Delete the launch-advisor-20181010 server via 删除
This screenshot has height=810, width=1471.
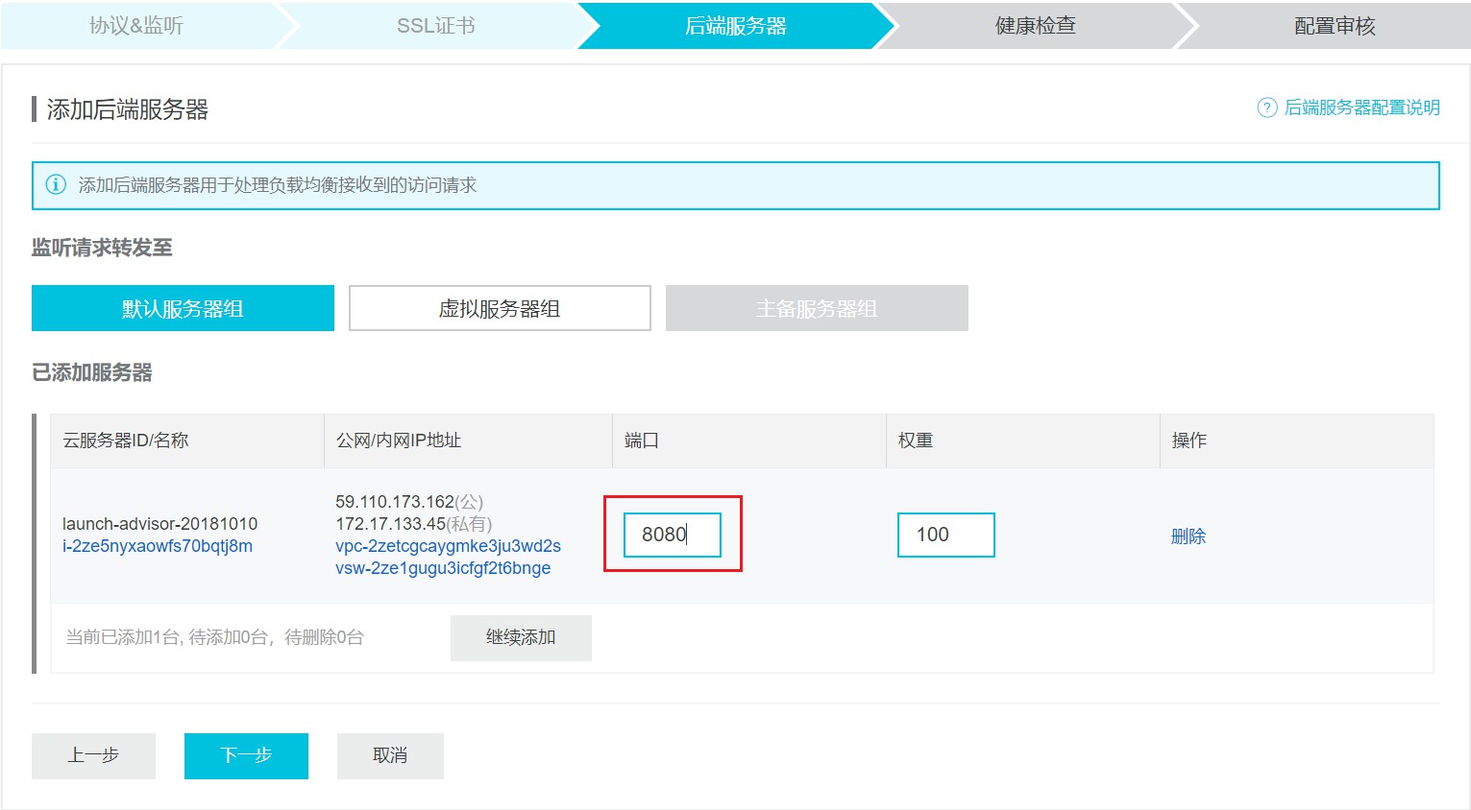point(1188,536)
